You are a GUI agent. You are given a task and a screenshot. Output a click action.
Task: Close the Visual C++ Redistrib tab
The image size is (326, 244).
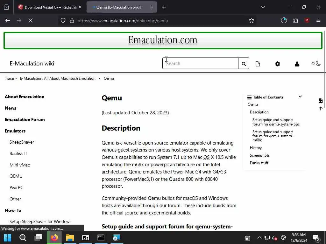point(80,7)
